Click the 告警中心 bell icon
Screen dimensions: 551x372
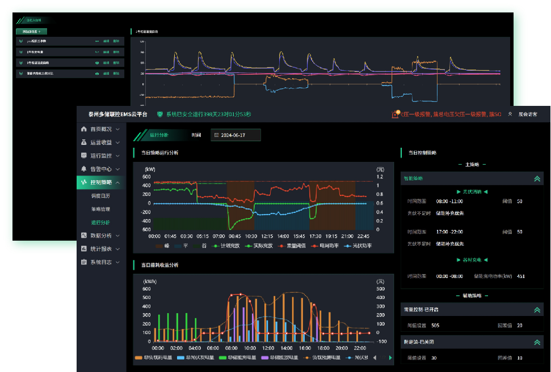click(x=84, y=169)
